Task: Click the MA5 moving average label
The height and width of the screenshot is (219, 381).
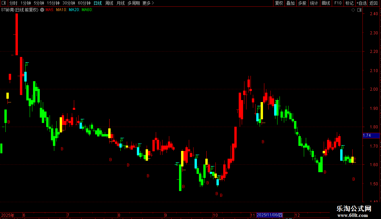Action: (50, 10)
